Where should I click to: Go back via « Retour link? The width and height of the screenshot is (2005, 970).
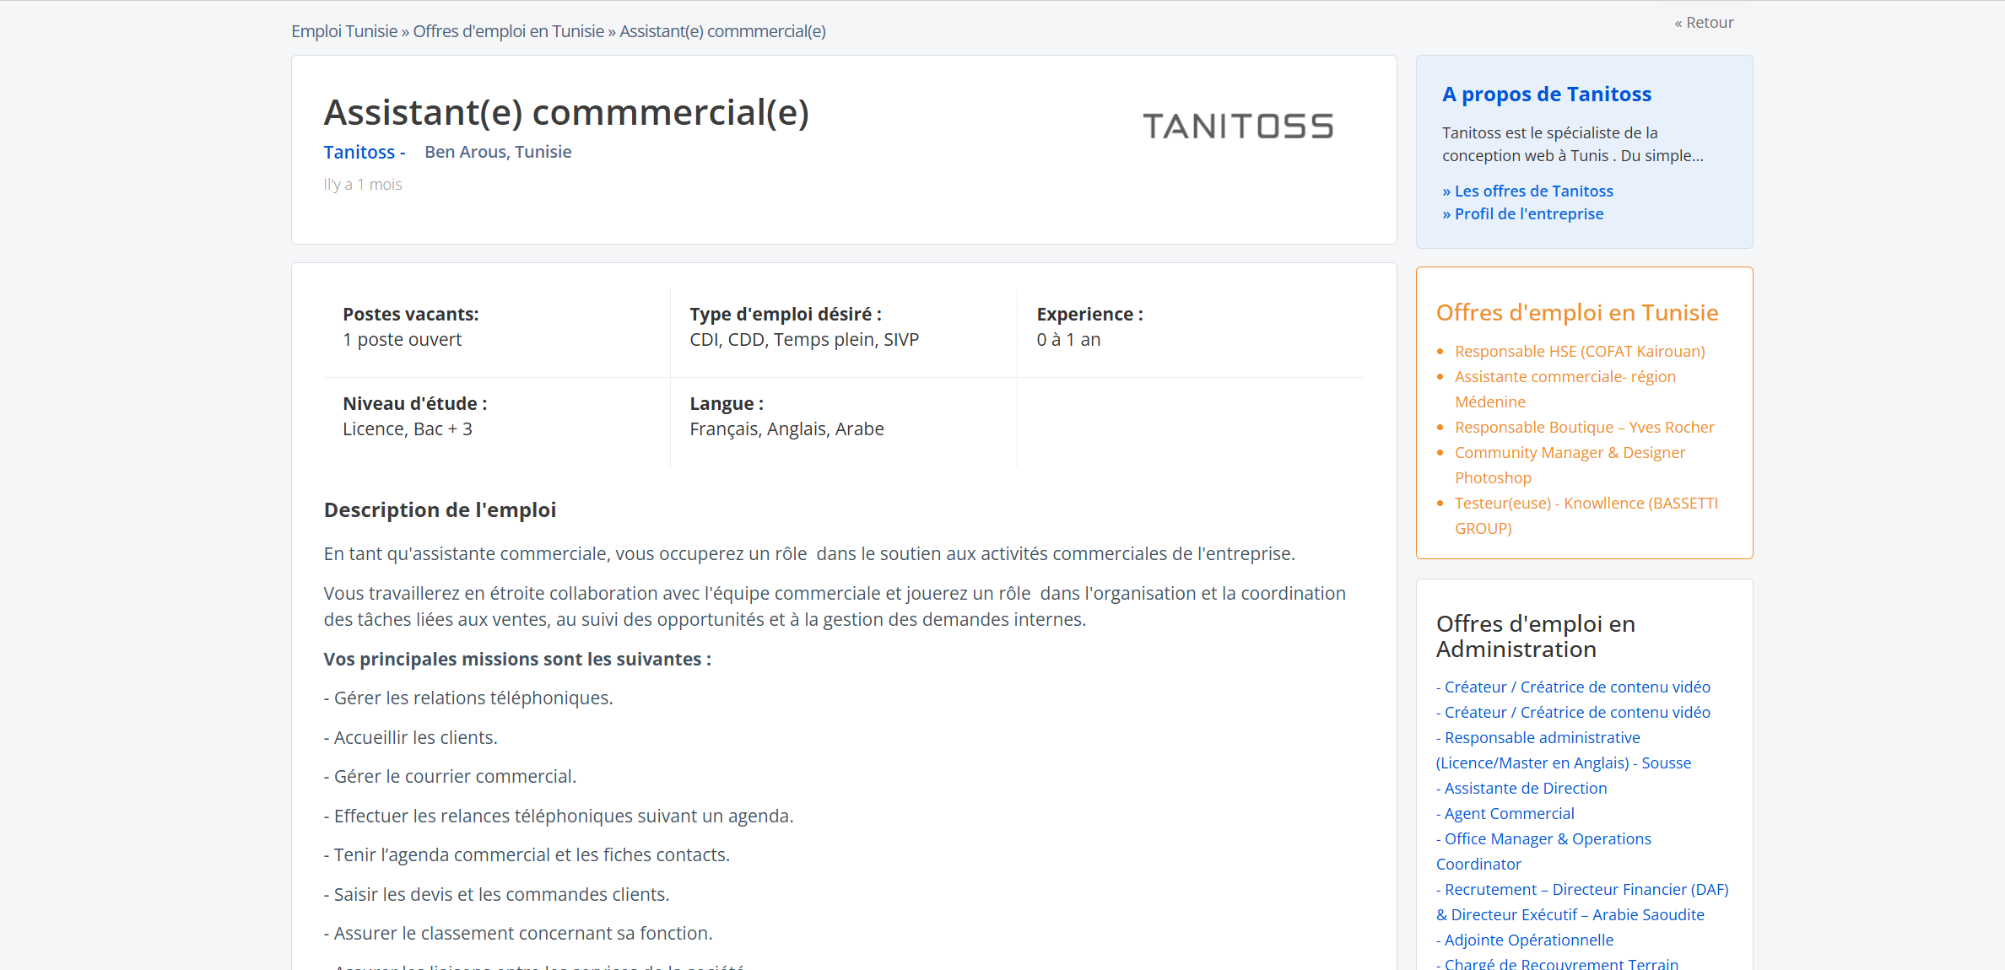(x=1704, y=23)
